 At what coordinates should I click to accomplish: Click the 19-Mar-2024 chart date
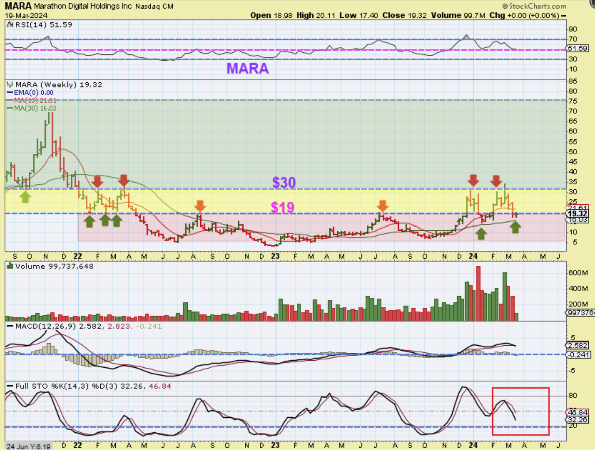pos(26,15)
